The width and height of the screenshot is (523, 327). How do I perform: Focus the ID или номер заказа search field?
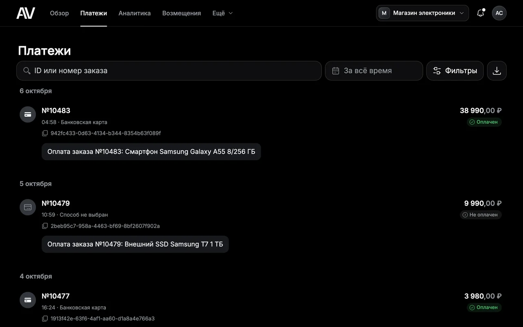click(169, 71)
